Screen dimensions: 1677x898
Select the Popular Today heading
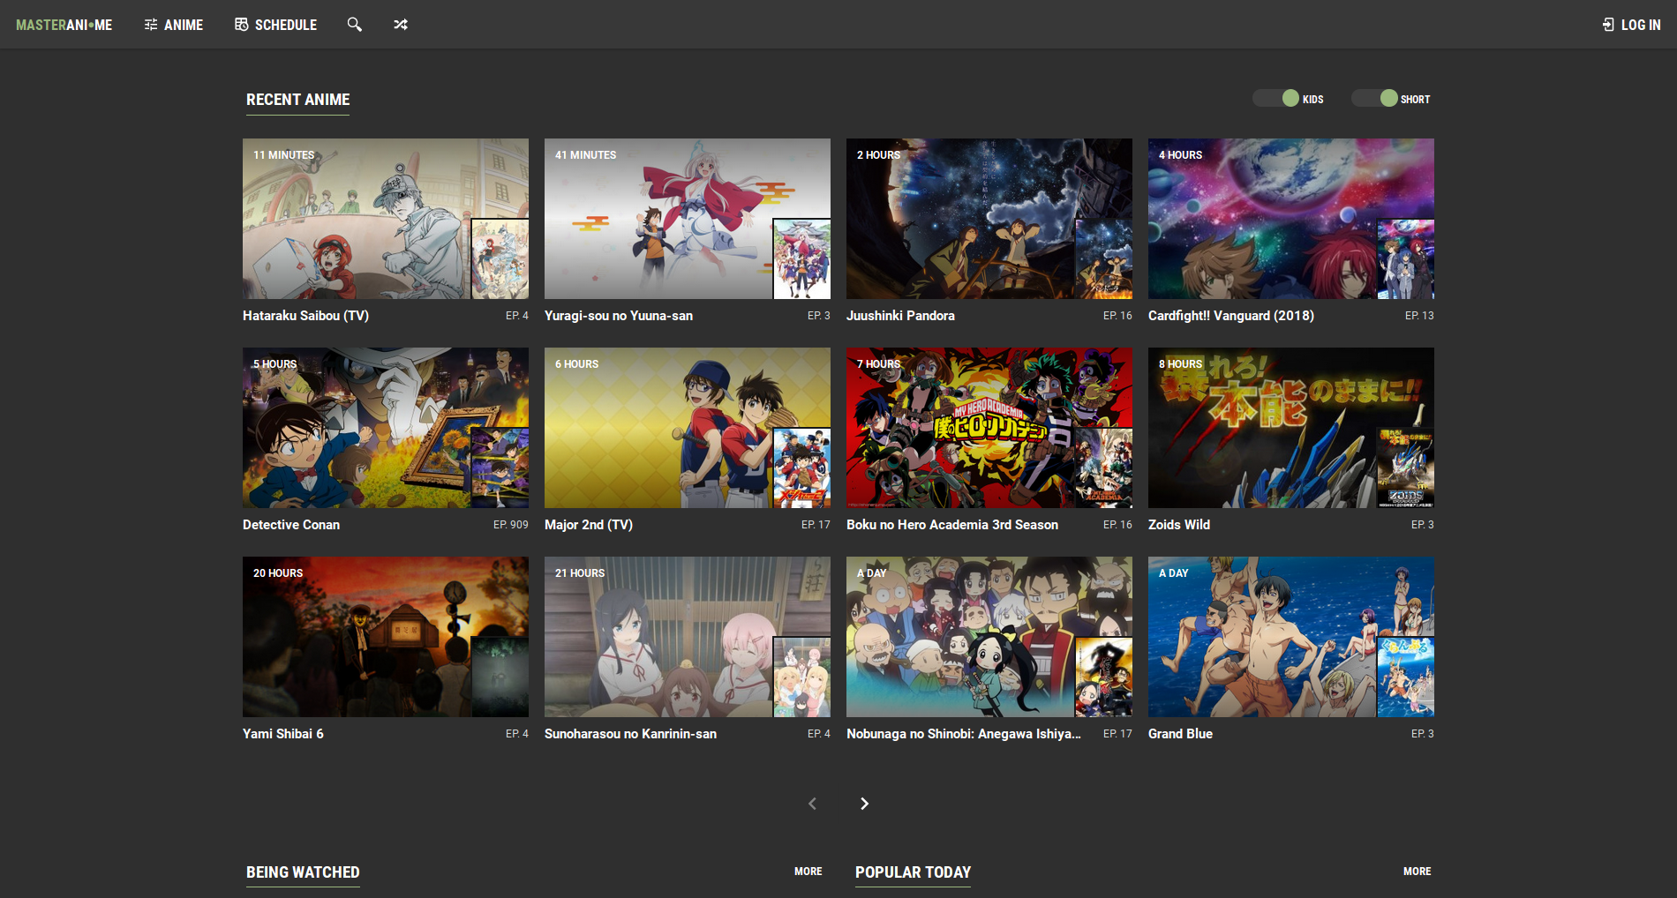click(913, 872)
